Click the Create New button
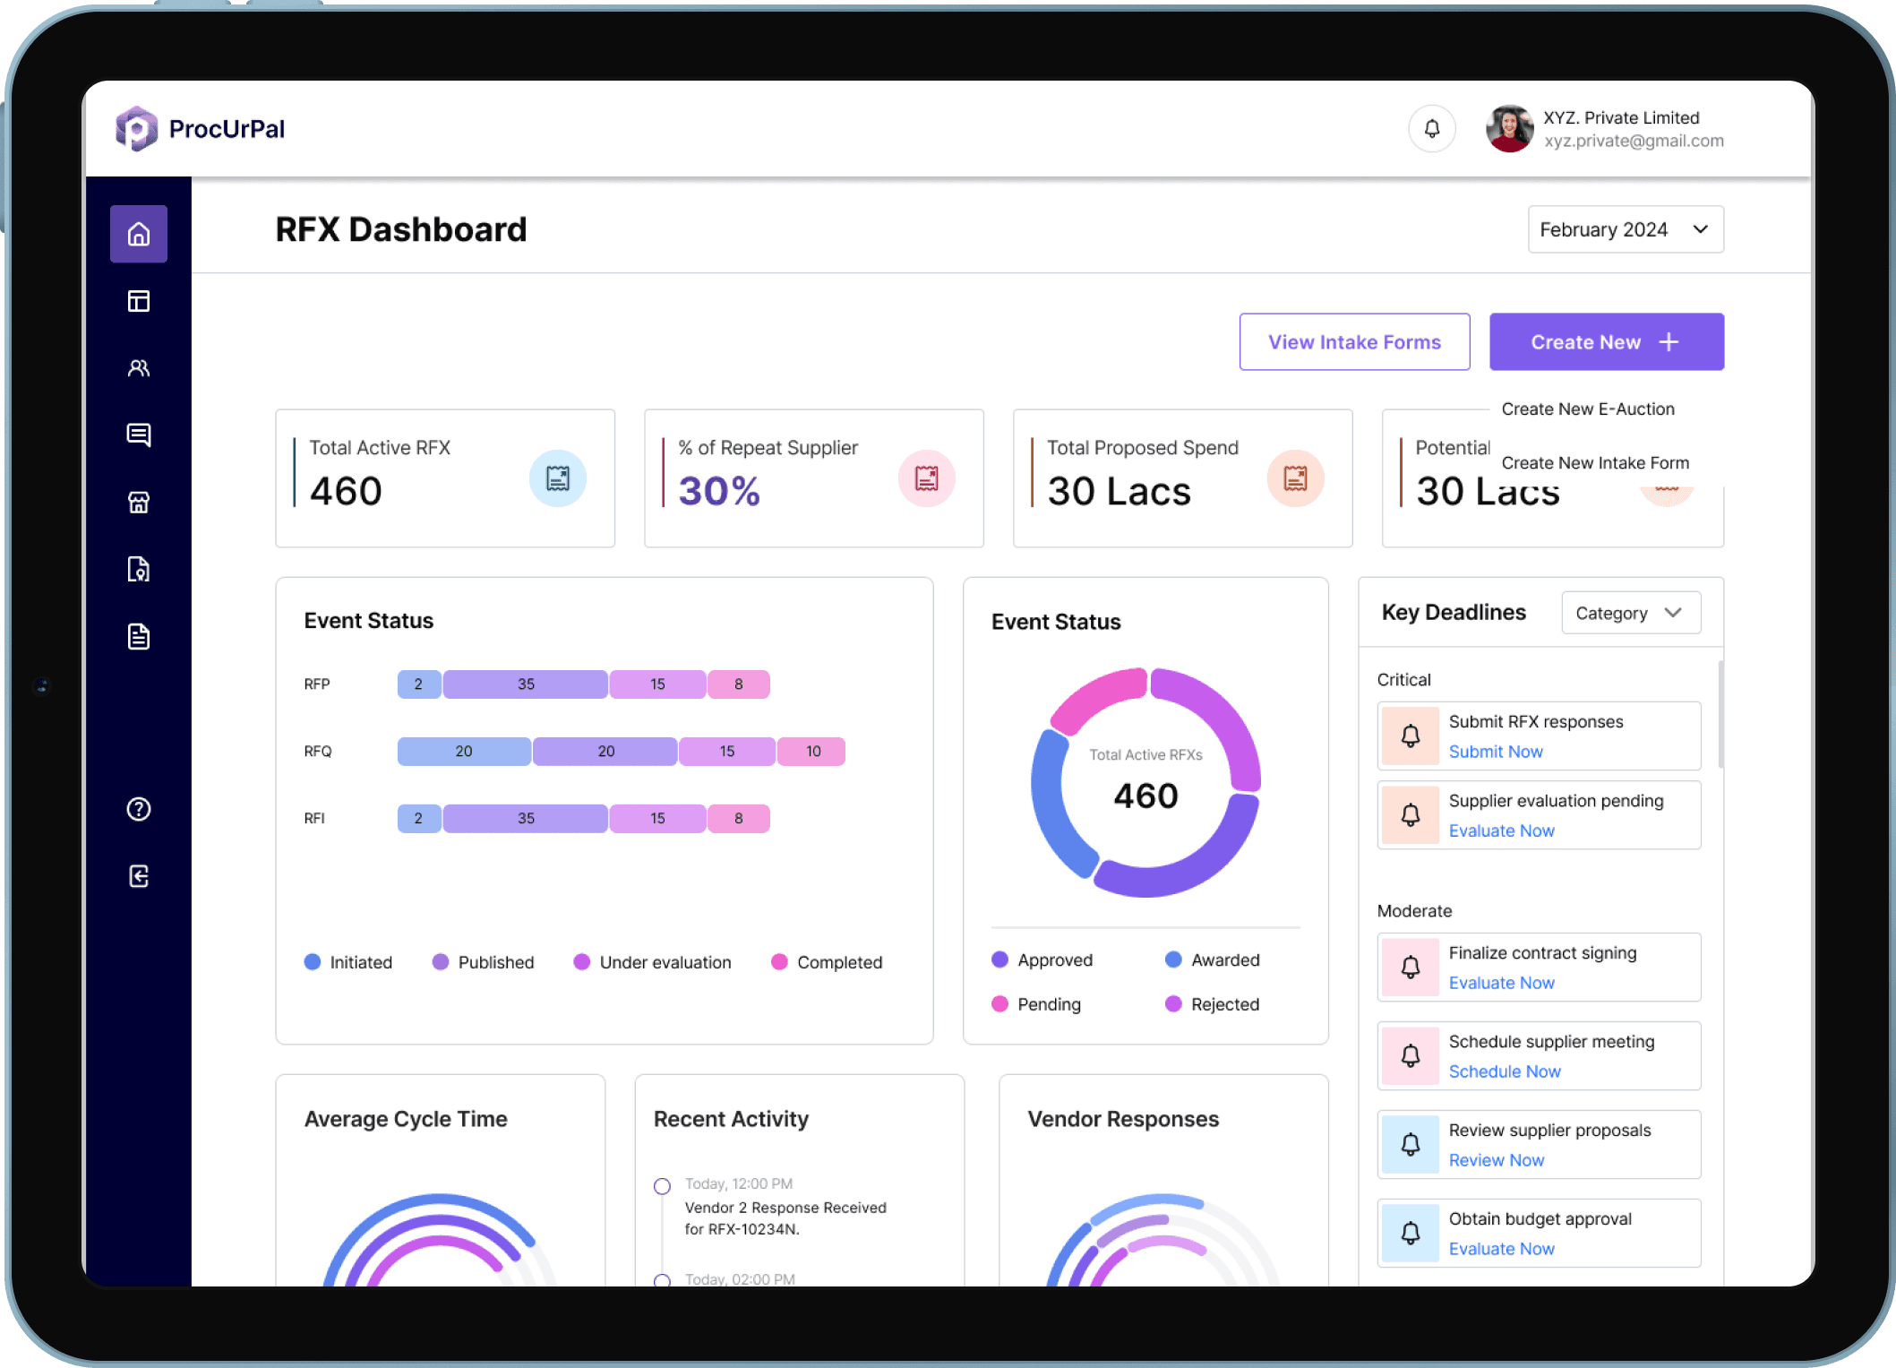Image resolution: width=1896 pixels, height=1368 pixels. (1606, 342)
